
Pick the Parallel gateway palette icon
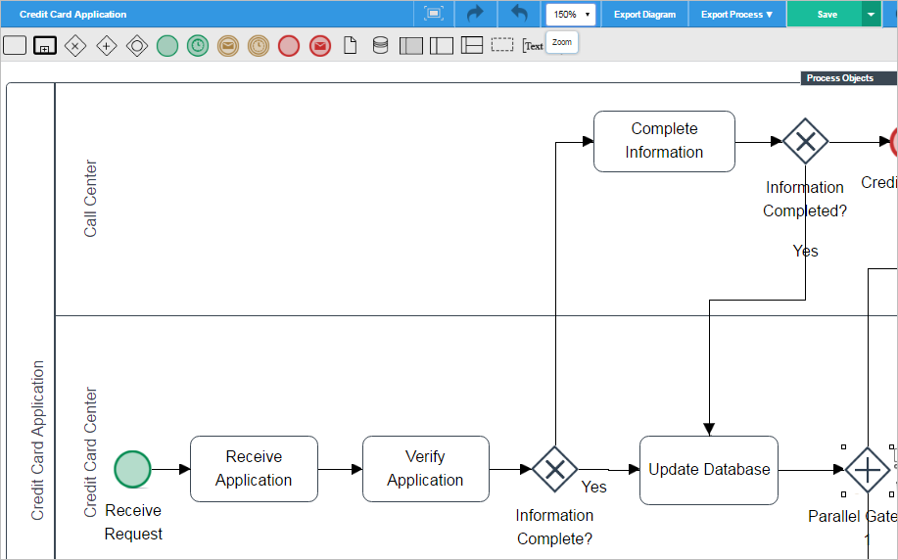(x=107, y=45)
